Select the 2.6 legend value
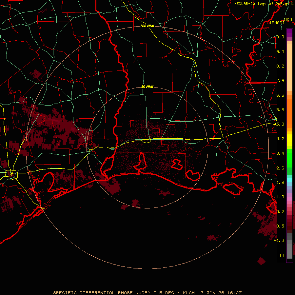This screenshot has height=295, width=295. (x=280, y=168)
